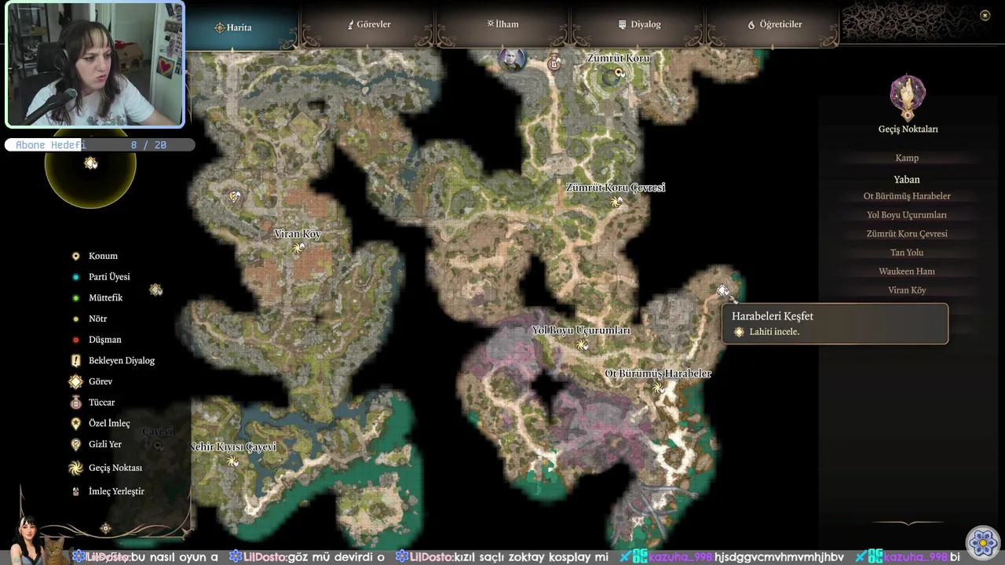Click the streamer webcam thumbnail
The width and height of the screenshot is (1005, 565).
click(95, 64)
